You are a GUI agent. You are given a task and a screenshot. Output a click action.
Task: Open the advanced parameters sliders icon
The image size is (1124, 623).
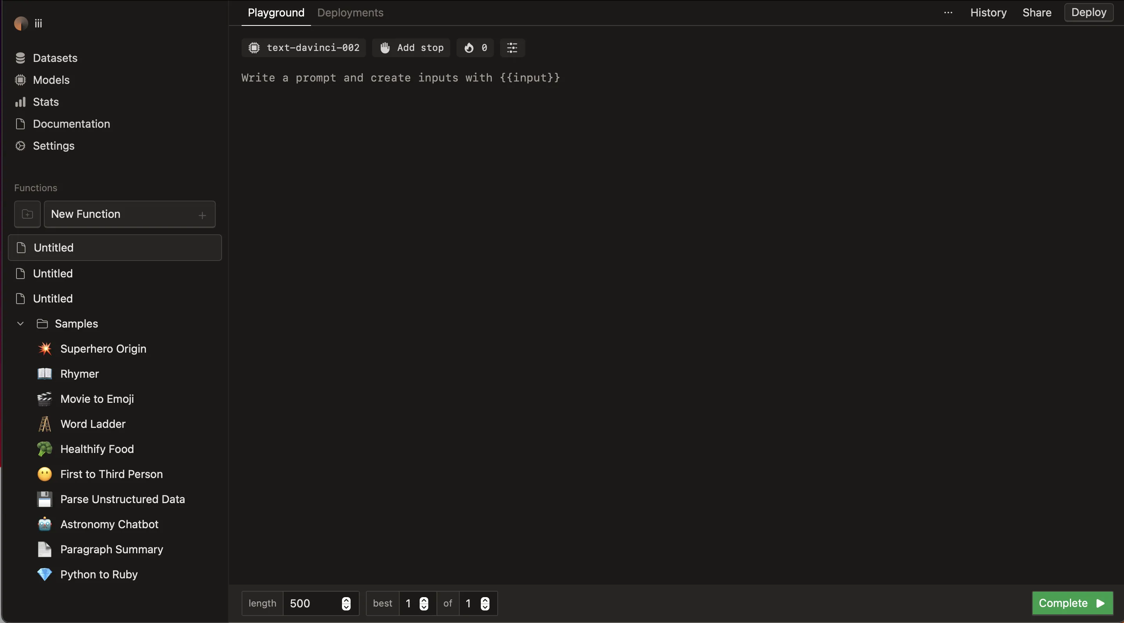pyautogui.click(x=512, y=47)
